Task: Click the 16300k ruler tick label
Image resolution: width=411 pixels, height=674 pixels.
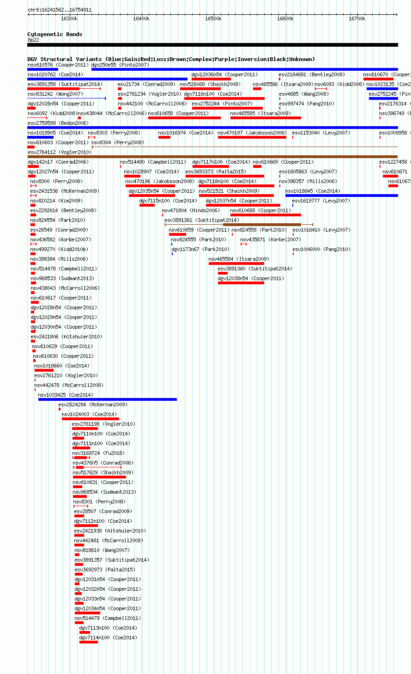Action: 69,18
